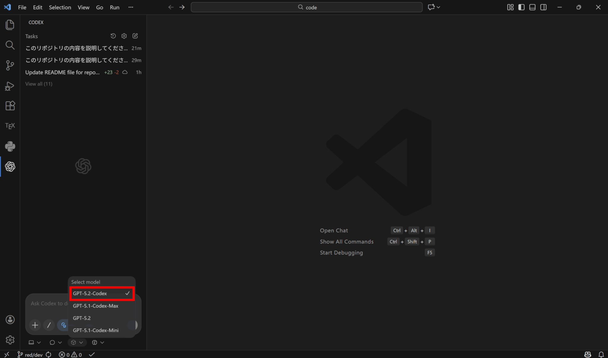The image size is (608, 358).
Task: Click the task history icon
Action: point(113,36)
